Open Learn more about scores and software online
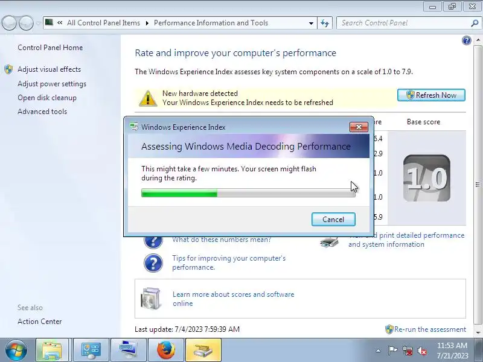Screen dimensions: 483x362 (233, 299)
